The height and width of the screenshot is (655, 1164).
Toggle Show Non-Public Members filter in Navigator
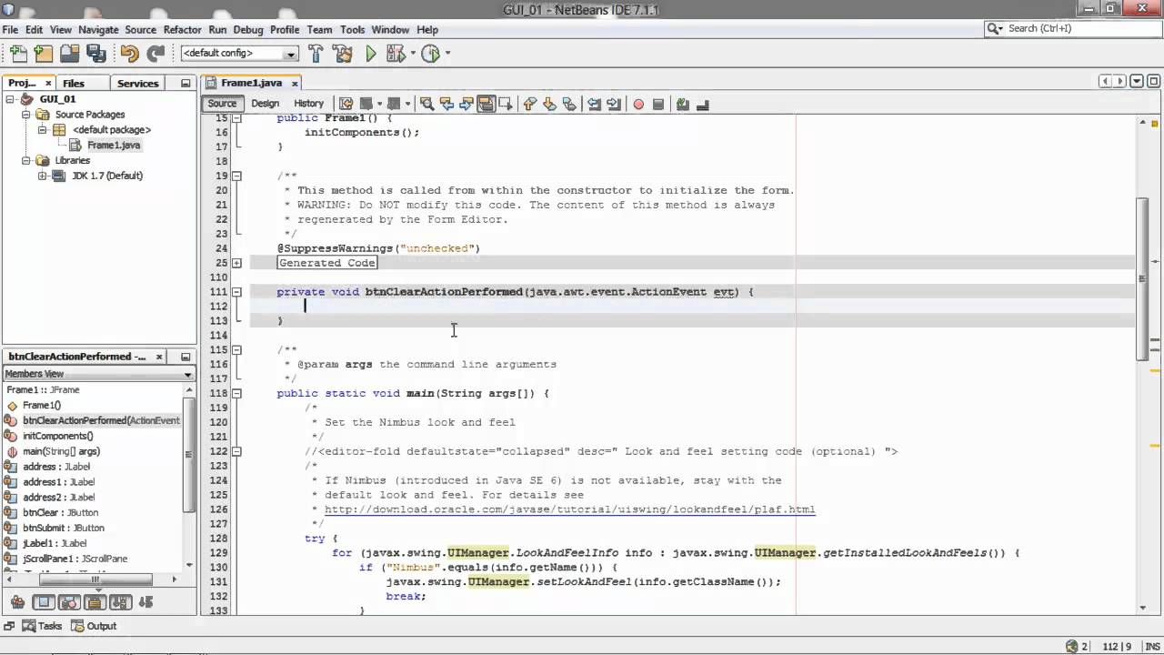95,602
